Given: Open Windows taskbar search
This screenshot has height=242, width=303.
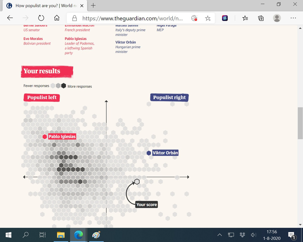Looking at the screenshot, I should 25,235.
